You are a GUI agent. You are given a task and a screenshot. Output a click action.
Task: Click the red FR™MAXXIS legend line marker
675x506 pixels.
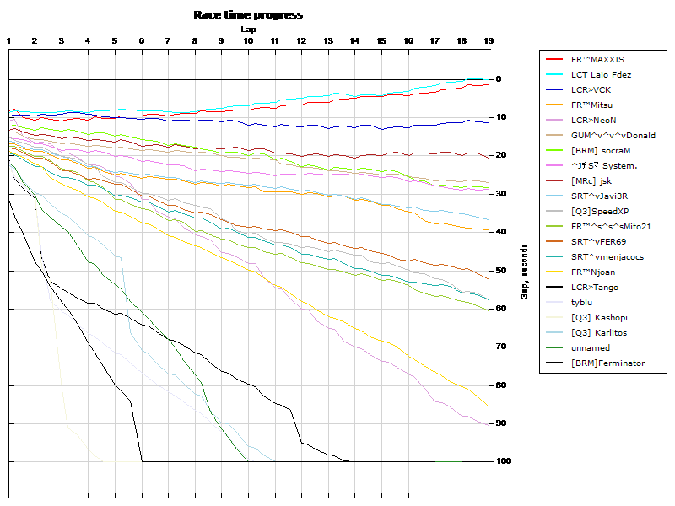click(554, 60)
